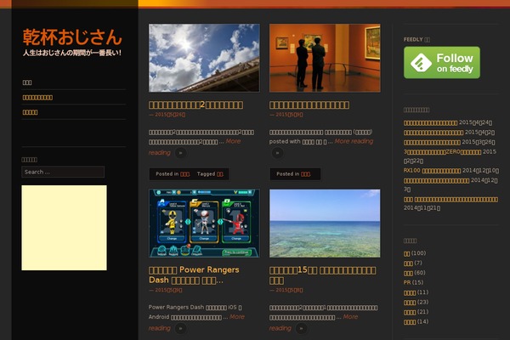Image resolution: width=510 pixels, height=340 pixels.
Task: Open the Power Rangers Dash post title
Action: tap(194, 275)
